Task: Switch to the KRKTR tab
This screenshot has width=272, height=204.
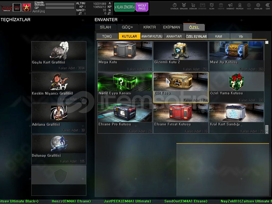Action: (x=150, y=27)
